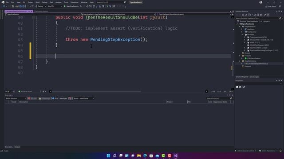Open the Any CPU platform dropdown
Image resolution: width=284 pixels, height=159 pixels.
click(x=55, y=6)
